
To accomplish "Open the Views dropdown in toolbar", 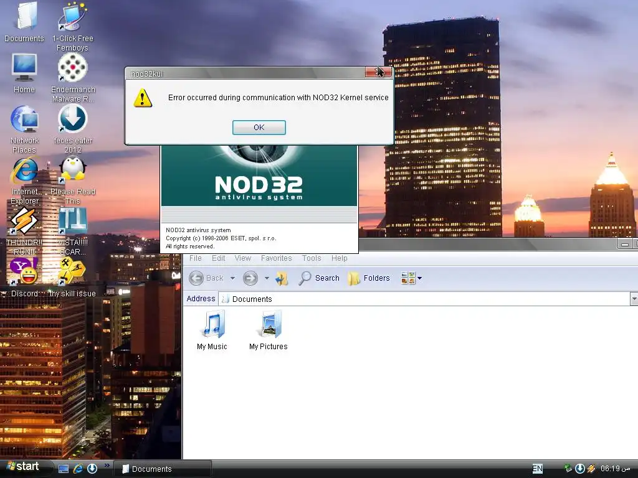I will click(411, 278).
